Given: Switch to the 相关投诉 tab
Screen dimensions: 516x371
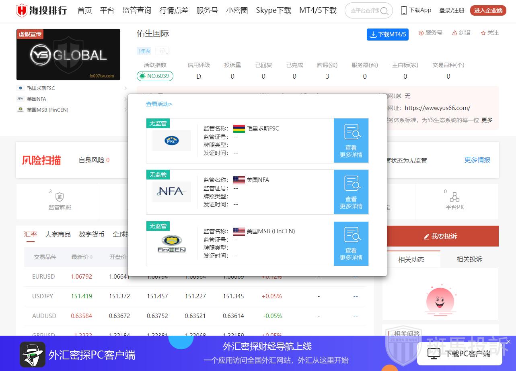Looking at the screenshot, I should [x=469, y=259].
